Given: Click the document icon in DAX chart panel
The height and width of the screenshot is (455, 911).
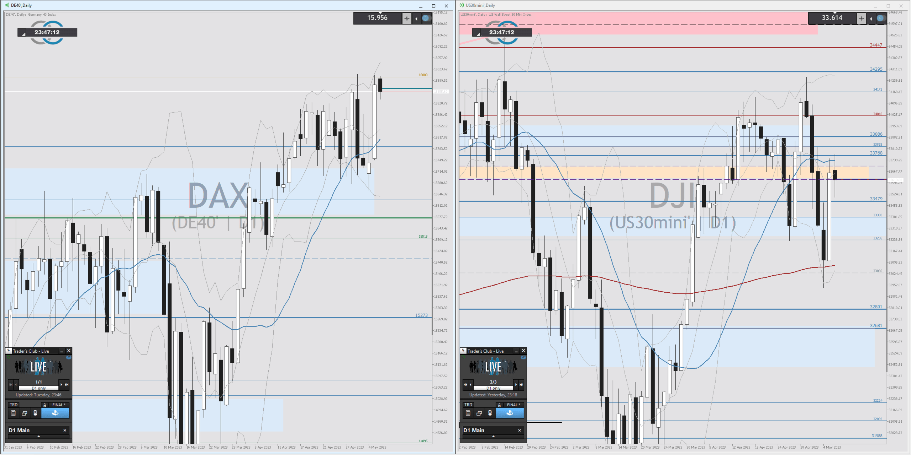Looking at the screenshot, I should [13, 413].
